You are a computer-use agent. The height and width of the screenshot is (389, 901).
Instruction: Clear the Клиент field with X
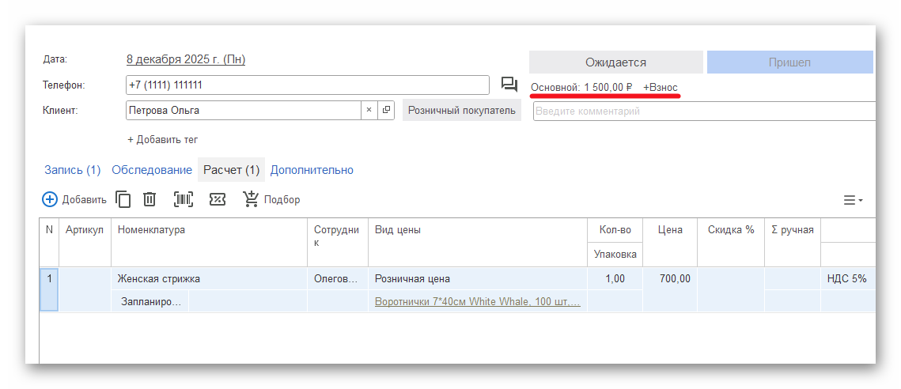pyautogui.click(x=369, y=111)
